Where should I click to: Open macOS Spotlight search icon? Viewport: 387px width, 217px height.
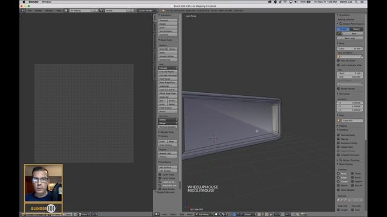[356, 2]
